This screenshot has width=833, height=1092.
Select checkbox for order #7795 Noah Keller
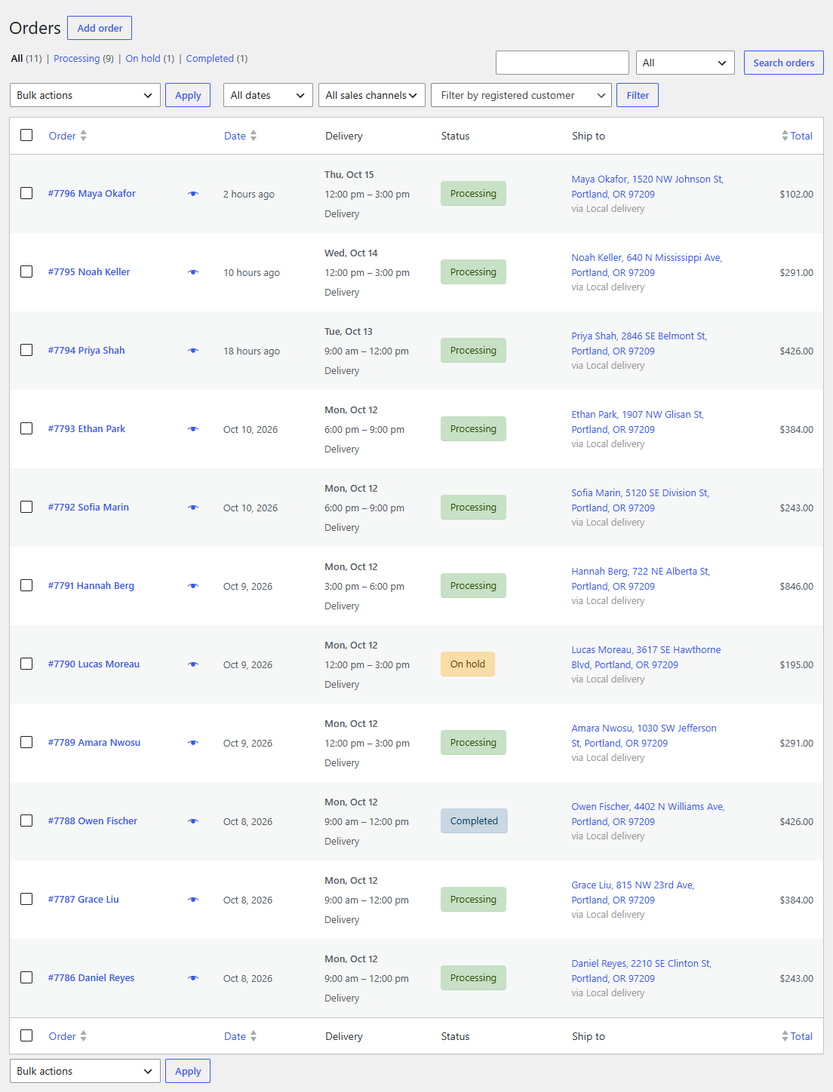click(26, 271)
